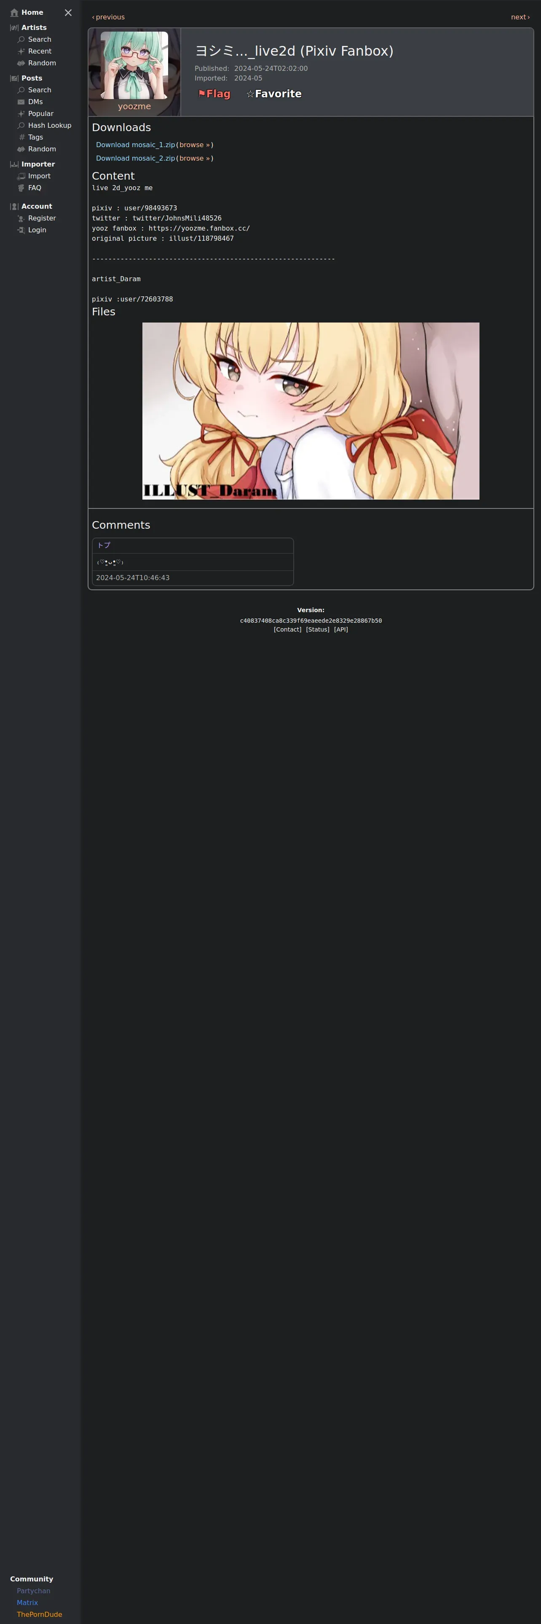Click the Popular sparkle icon

click(x=21, y=114)
